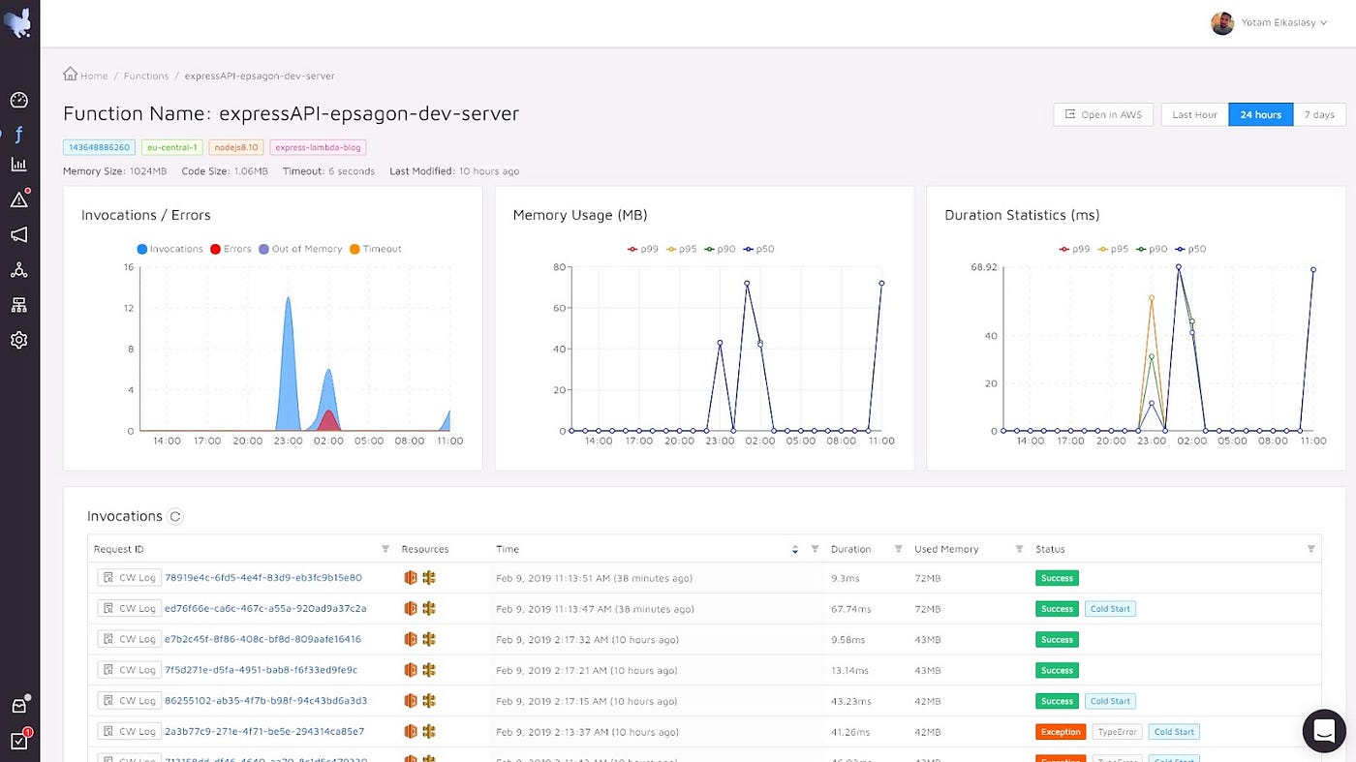Switch to the 7 days time range tab

pyautogui.click(x=1319, y=113)
